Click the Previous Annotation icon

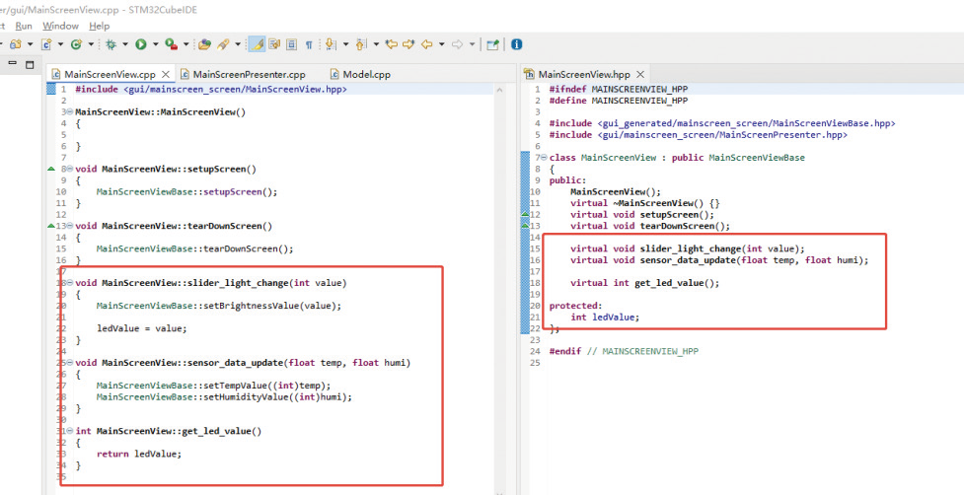361,44
